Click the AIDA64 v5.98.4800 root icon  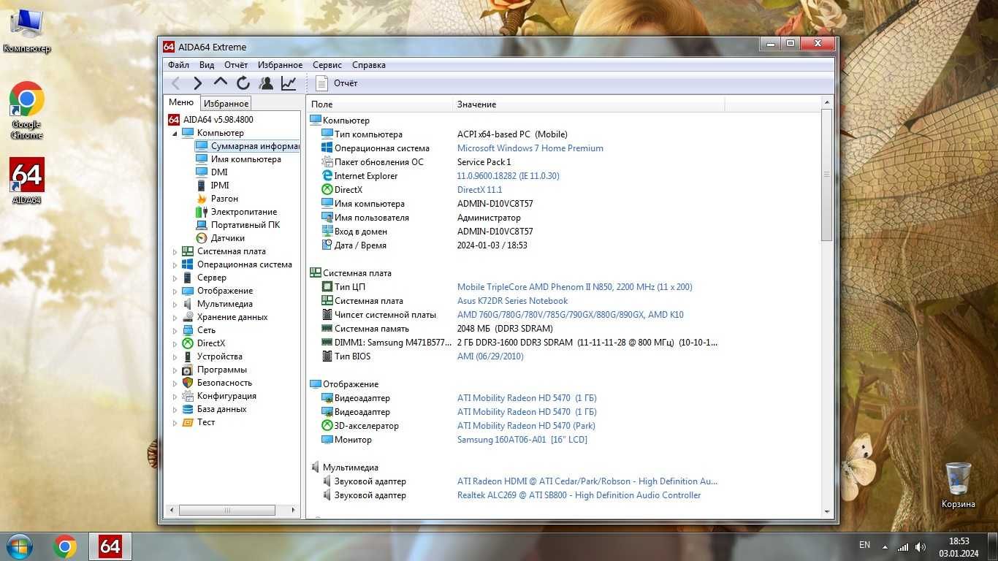click(174, 119)
